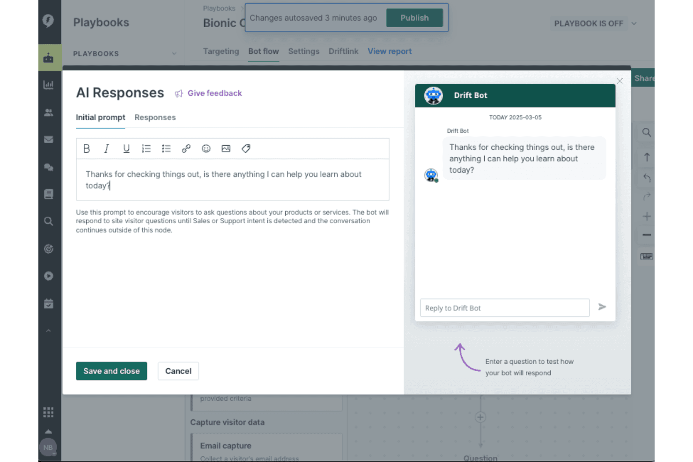Expand the PLAYBOOKS section chevron
Viewport: 693px width, 462px height.
coord(174,54)
